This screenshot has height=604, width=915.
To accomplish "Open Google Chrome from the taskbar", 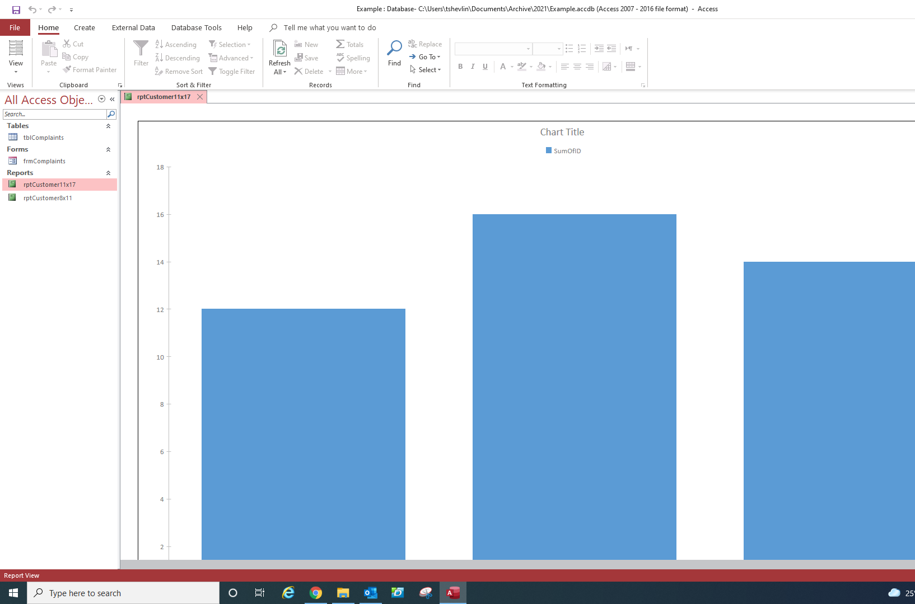I will (x=316, y=593).
